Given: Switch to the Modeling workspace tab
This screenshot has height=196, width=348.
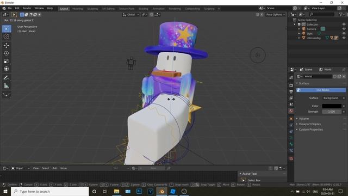Looking at the screenshot, I should 77,9.
